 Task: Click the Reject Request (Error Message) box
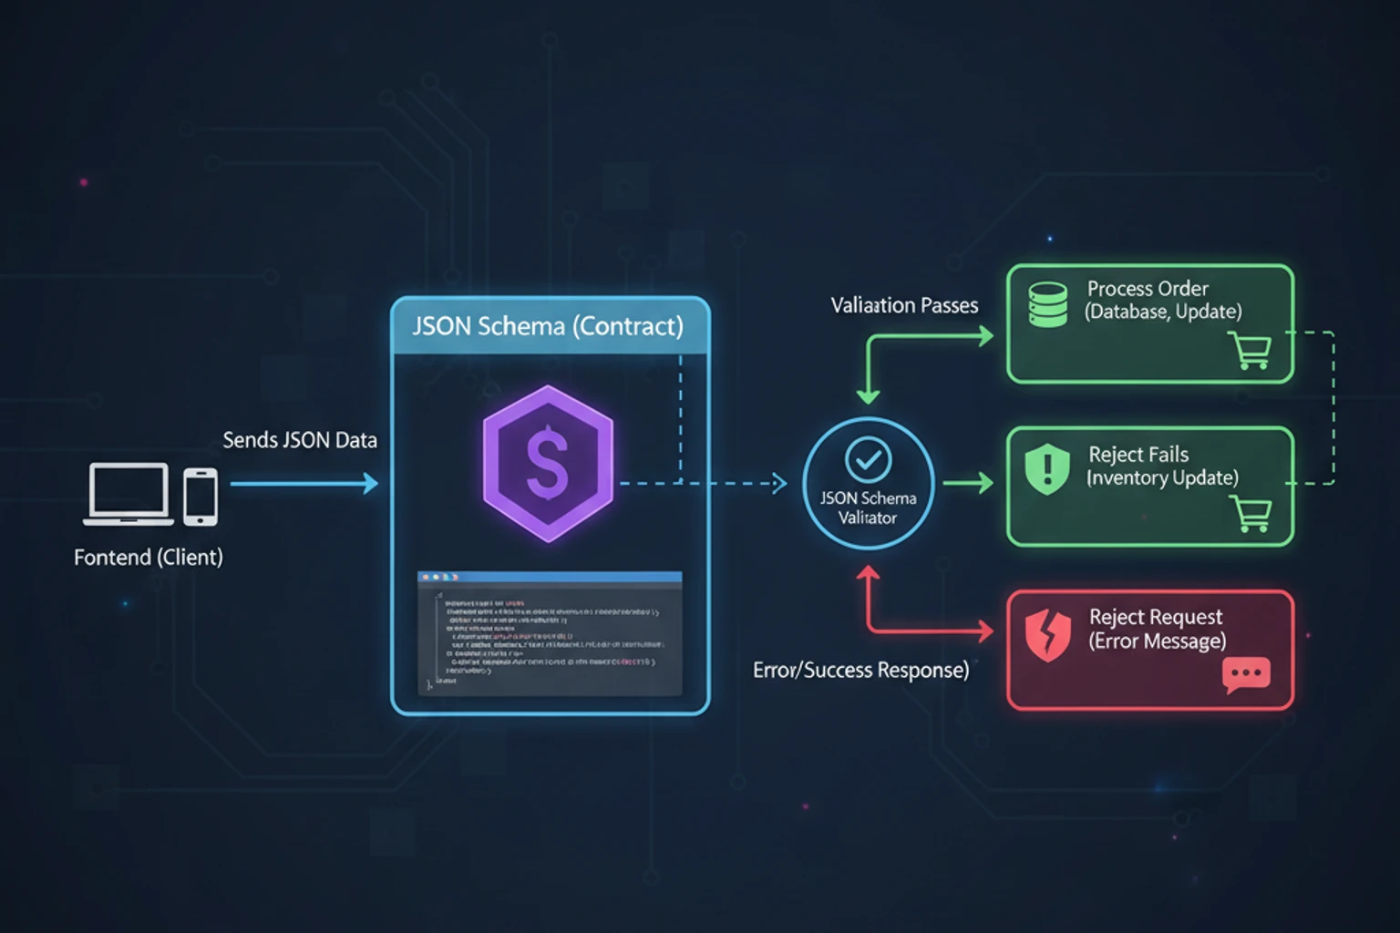[x=1148, y=649]
